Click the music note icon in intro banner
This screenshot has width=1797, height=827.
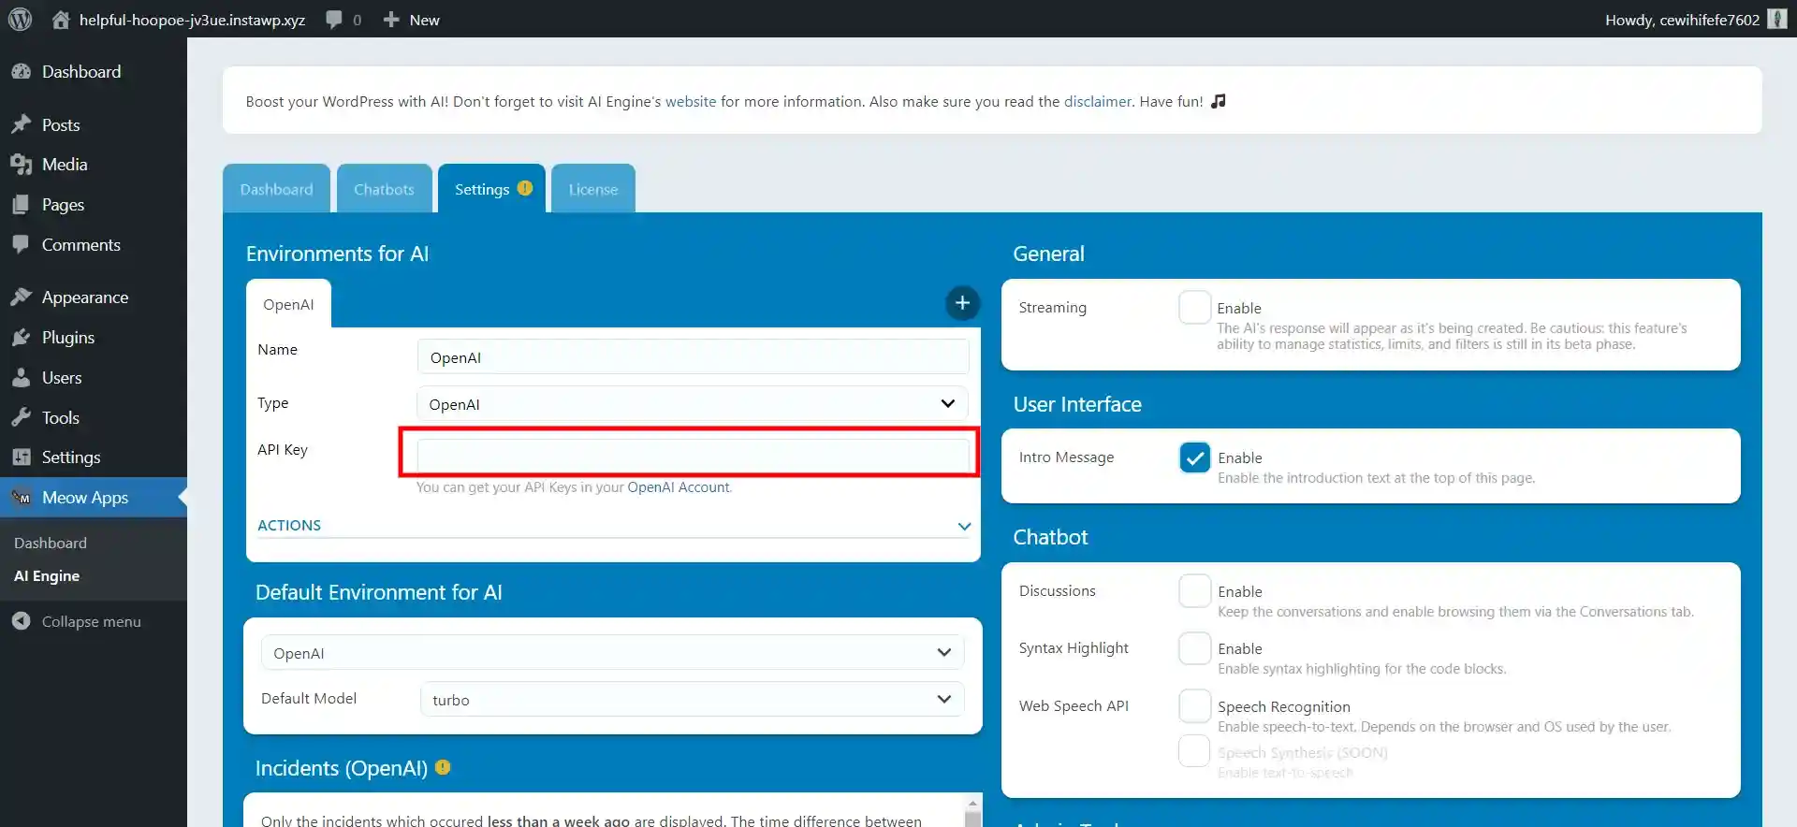pyautogui.click(x=1219, y=101)
